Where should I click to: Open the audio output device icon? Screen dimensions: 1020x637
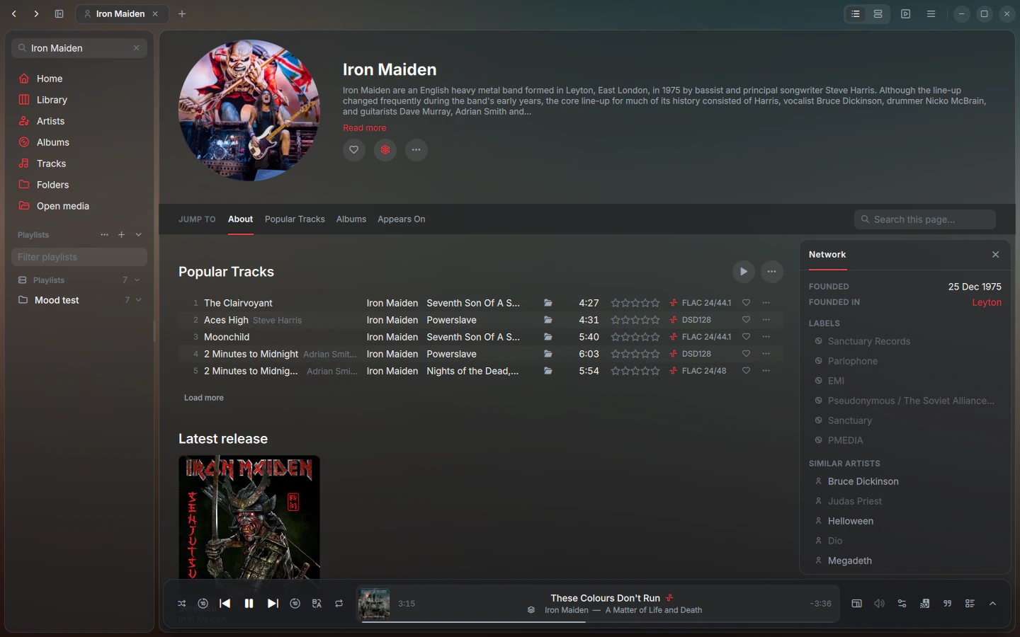tap(924, 604)
